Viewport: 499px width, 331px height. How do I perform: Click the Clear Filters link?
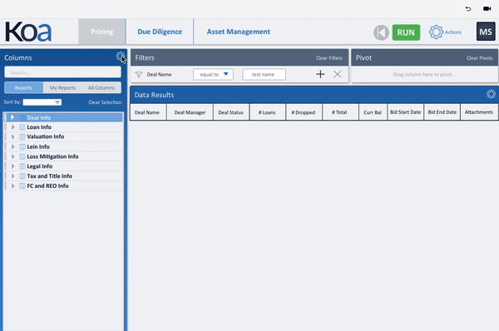(329, 58)
